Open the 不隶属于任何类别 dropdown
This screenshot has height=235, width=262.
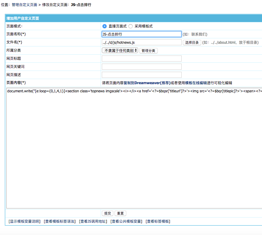pyautogui.click(x=120, y=50)
